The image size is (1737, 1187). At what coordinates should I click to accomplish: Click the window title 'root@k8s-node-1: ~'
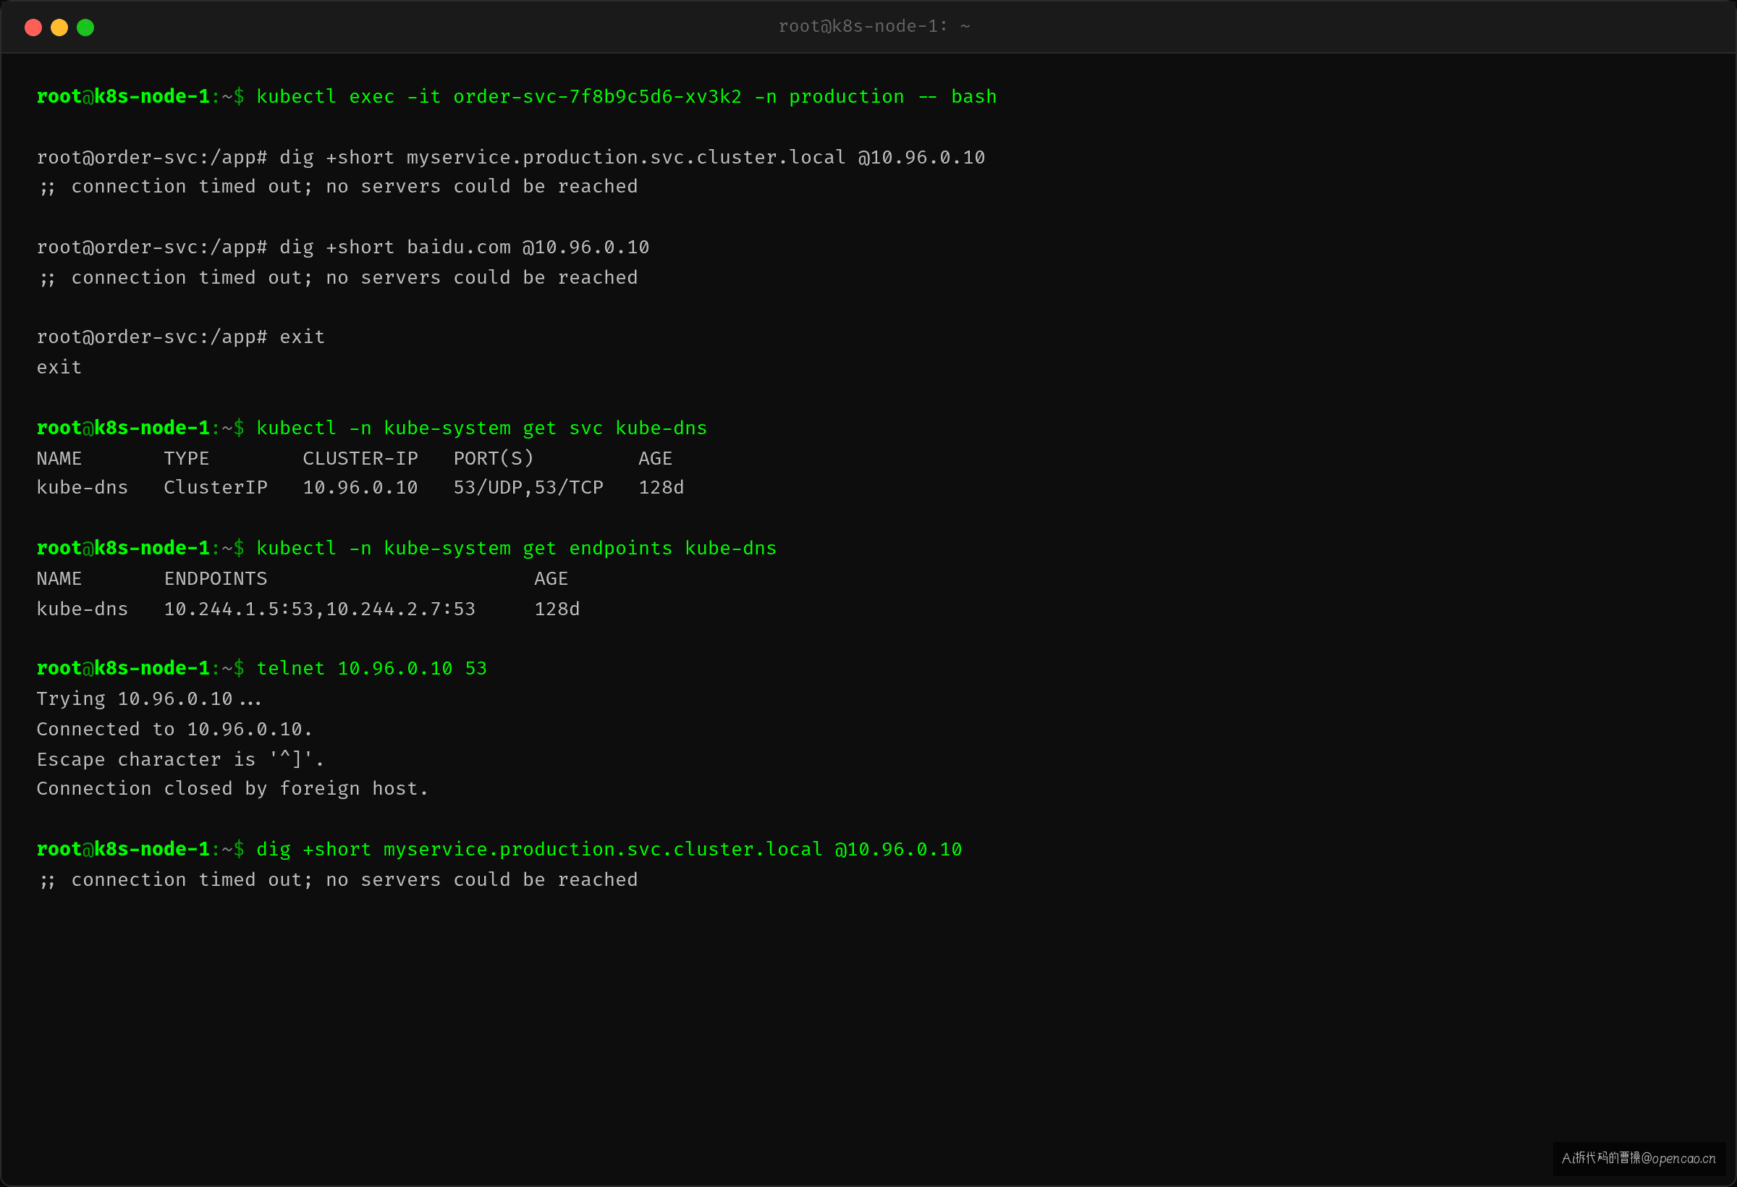click(874, 26)
